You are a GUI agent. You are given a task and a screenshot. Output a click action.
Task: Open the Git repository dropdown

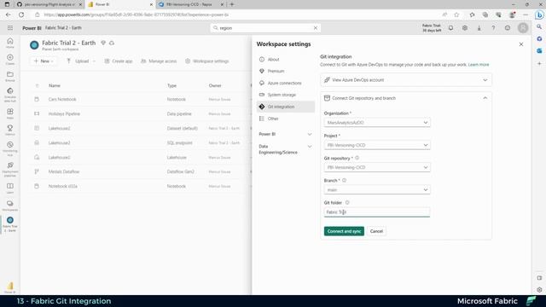tap(377, 167)
